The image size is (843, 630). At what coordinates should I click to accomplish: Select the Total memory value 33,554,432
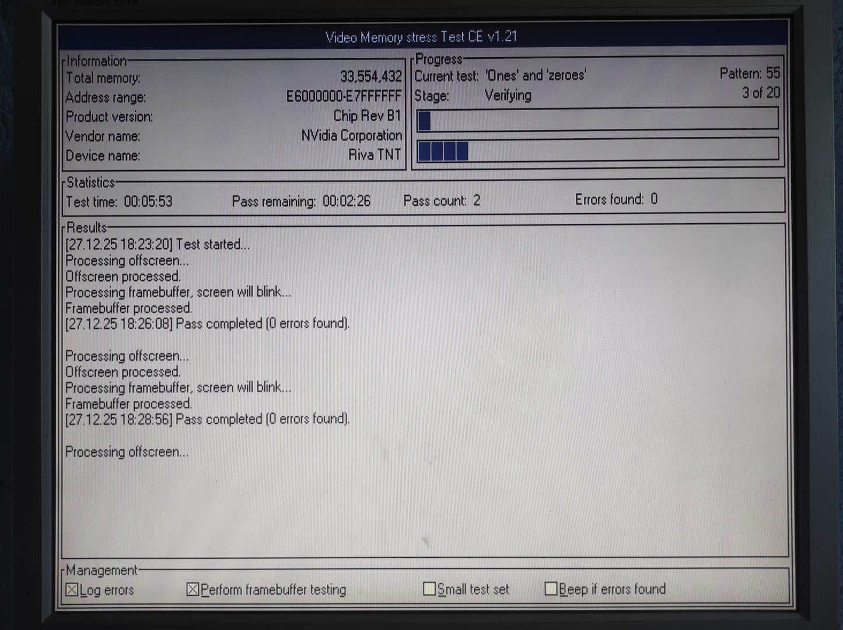(370, 76)
